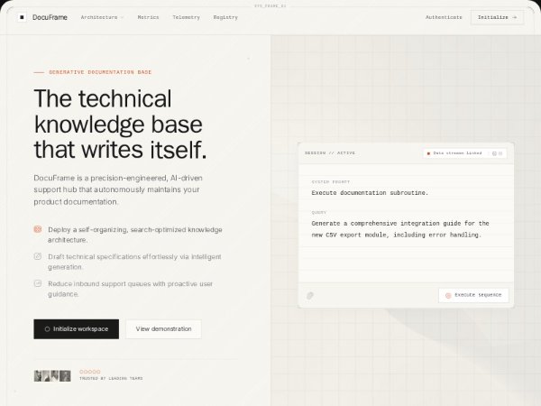This screenshot has height=406, width=541.
Task: Click the icon beside 'Draft technical specifications' feature
Action: coord(38,256)
